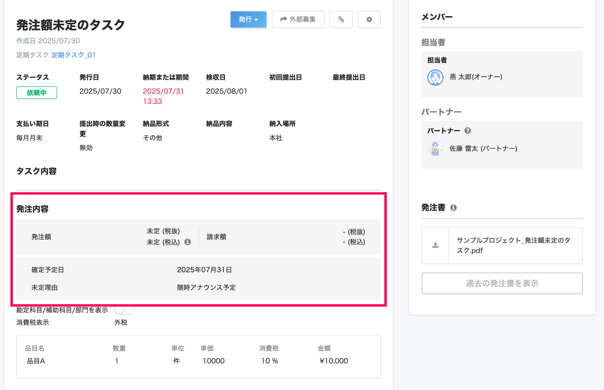
Task: Click the 支払い期日 value 毎月月末
Action: (x=29, y=138)
